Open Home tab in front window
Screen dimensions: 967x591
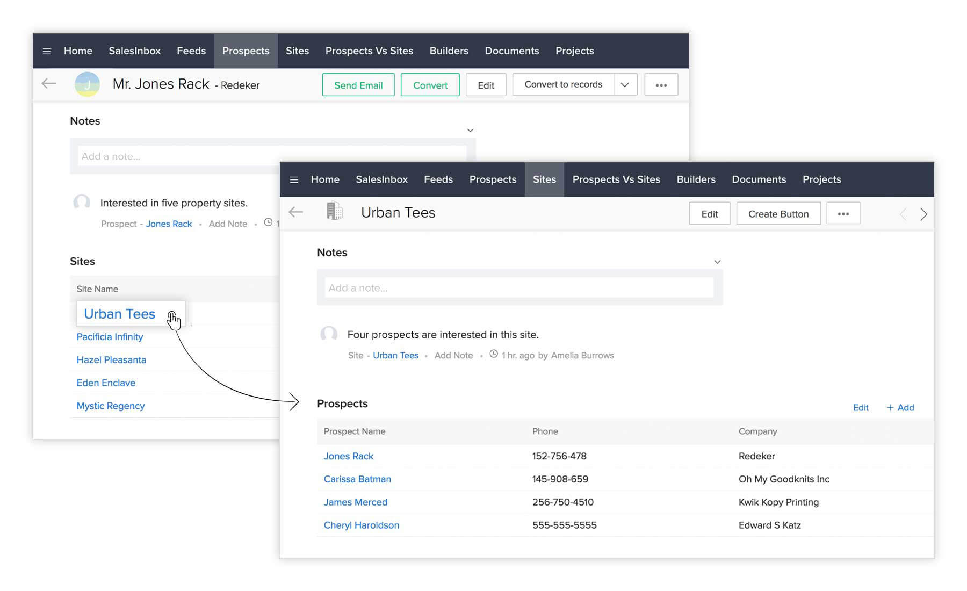tap(325, 179)
